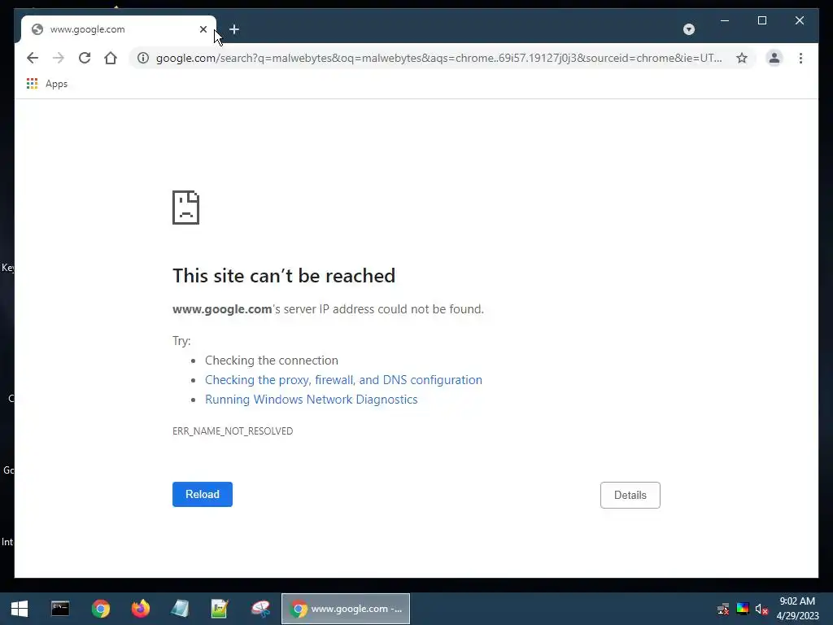Screen dimensions: 833x625
Task: Launch Firefox from the taskbar
Action: click(x=140, y=609)
